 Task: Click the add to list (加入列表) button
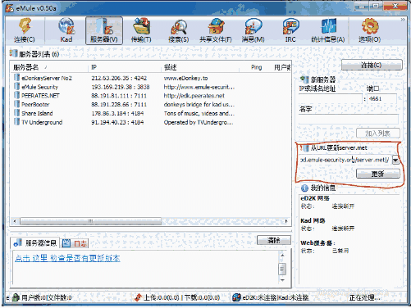[378, 134]
